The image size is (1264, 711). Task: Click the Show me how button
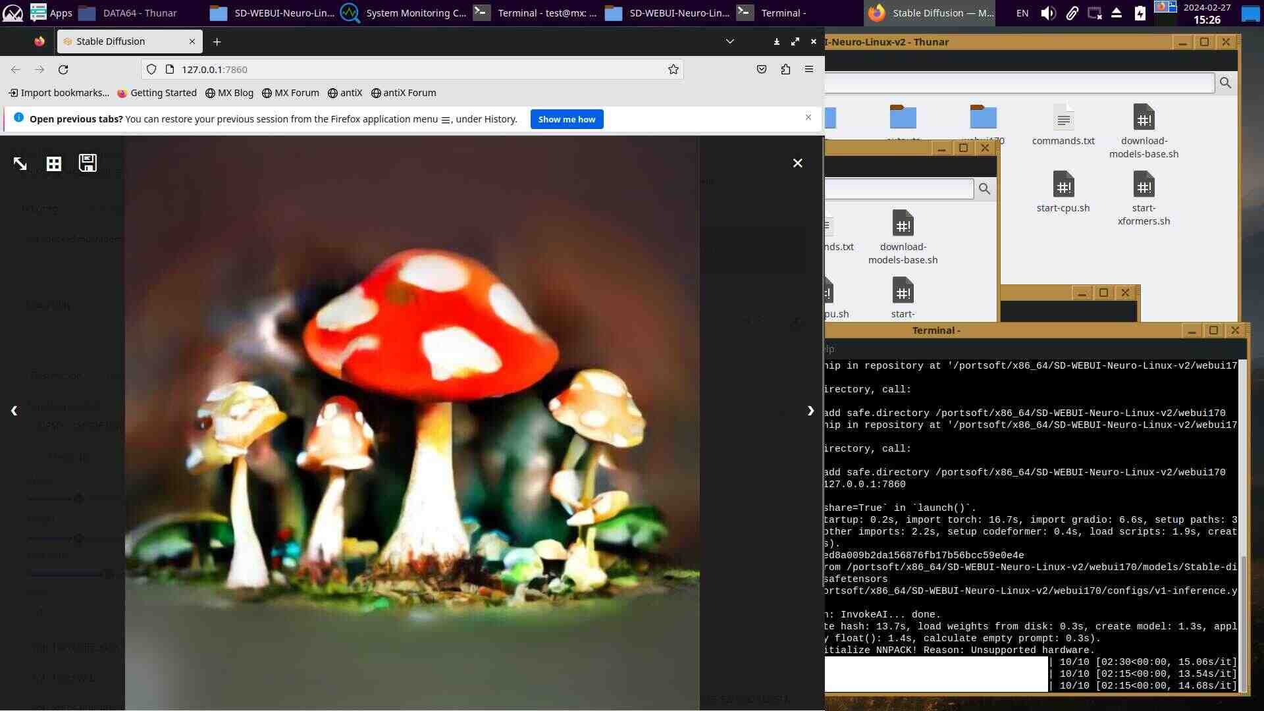[x=566, y=119]
